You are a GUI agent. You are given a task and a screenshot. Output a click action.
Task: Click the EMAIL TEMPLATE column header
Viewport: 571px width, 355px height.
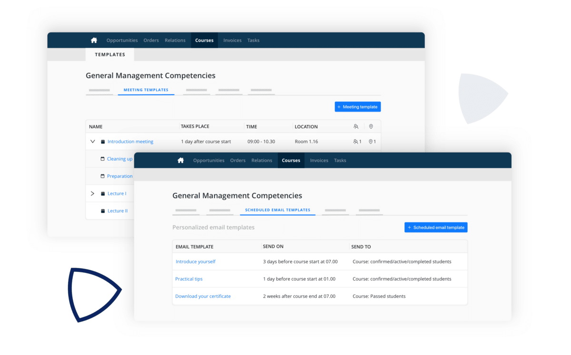[x=195, y=247]
